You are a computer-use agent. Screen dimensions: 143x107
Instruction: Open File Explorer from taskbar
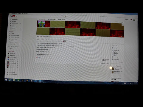click(x=14, y=80)
